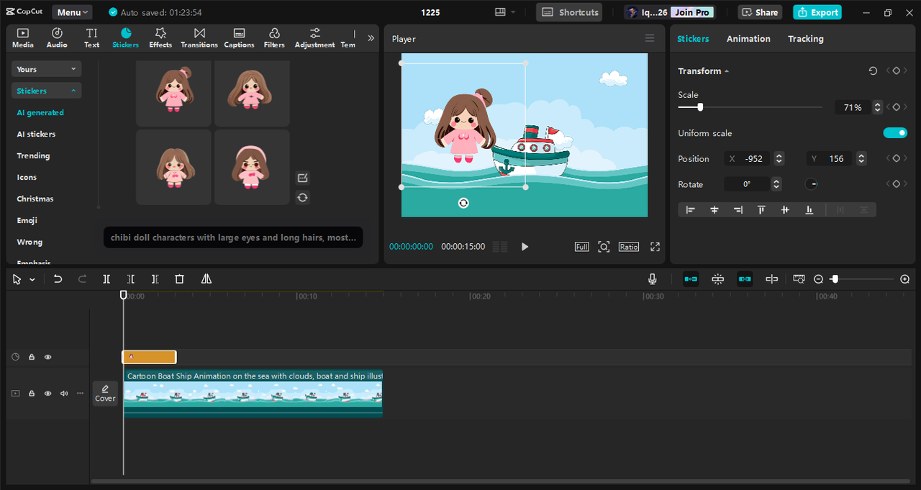The width and height of the screenshot is (921, 490).
Task: Reset the Transform settings
Action: pos(873,71)
